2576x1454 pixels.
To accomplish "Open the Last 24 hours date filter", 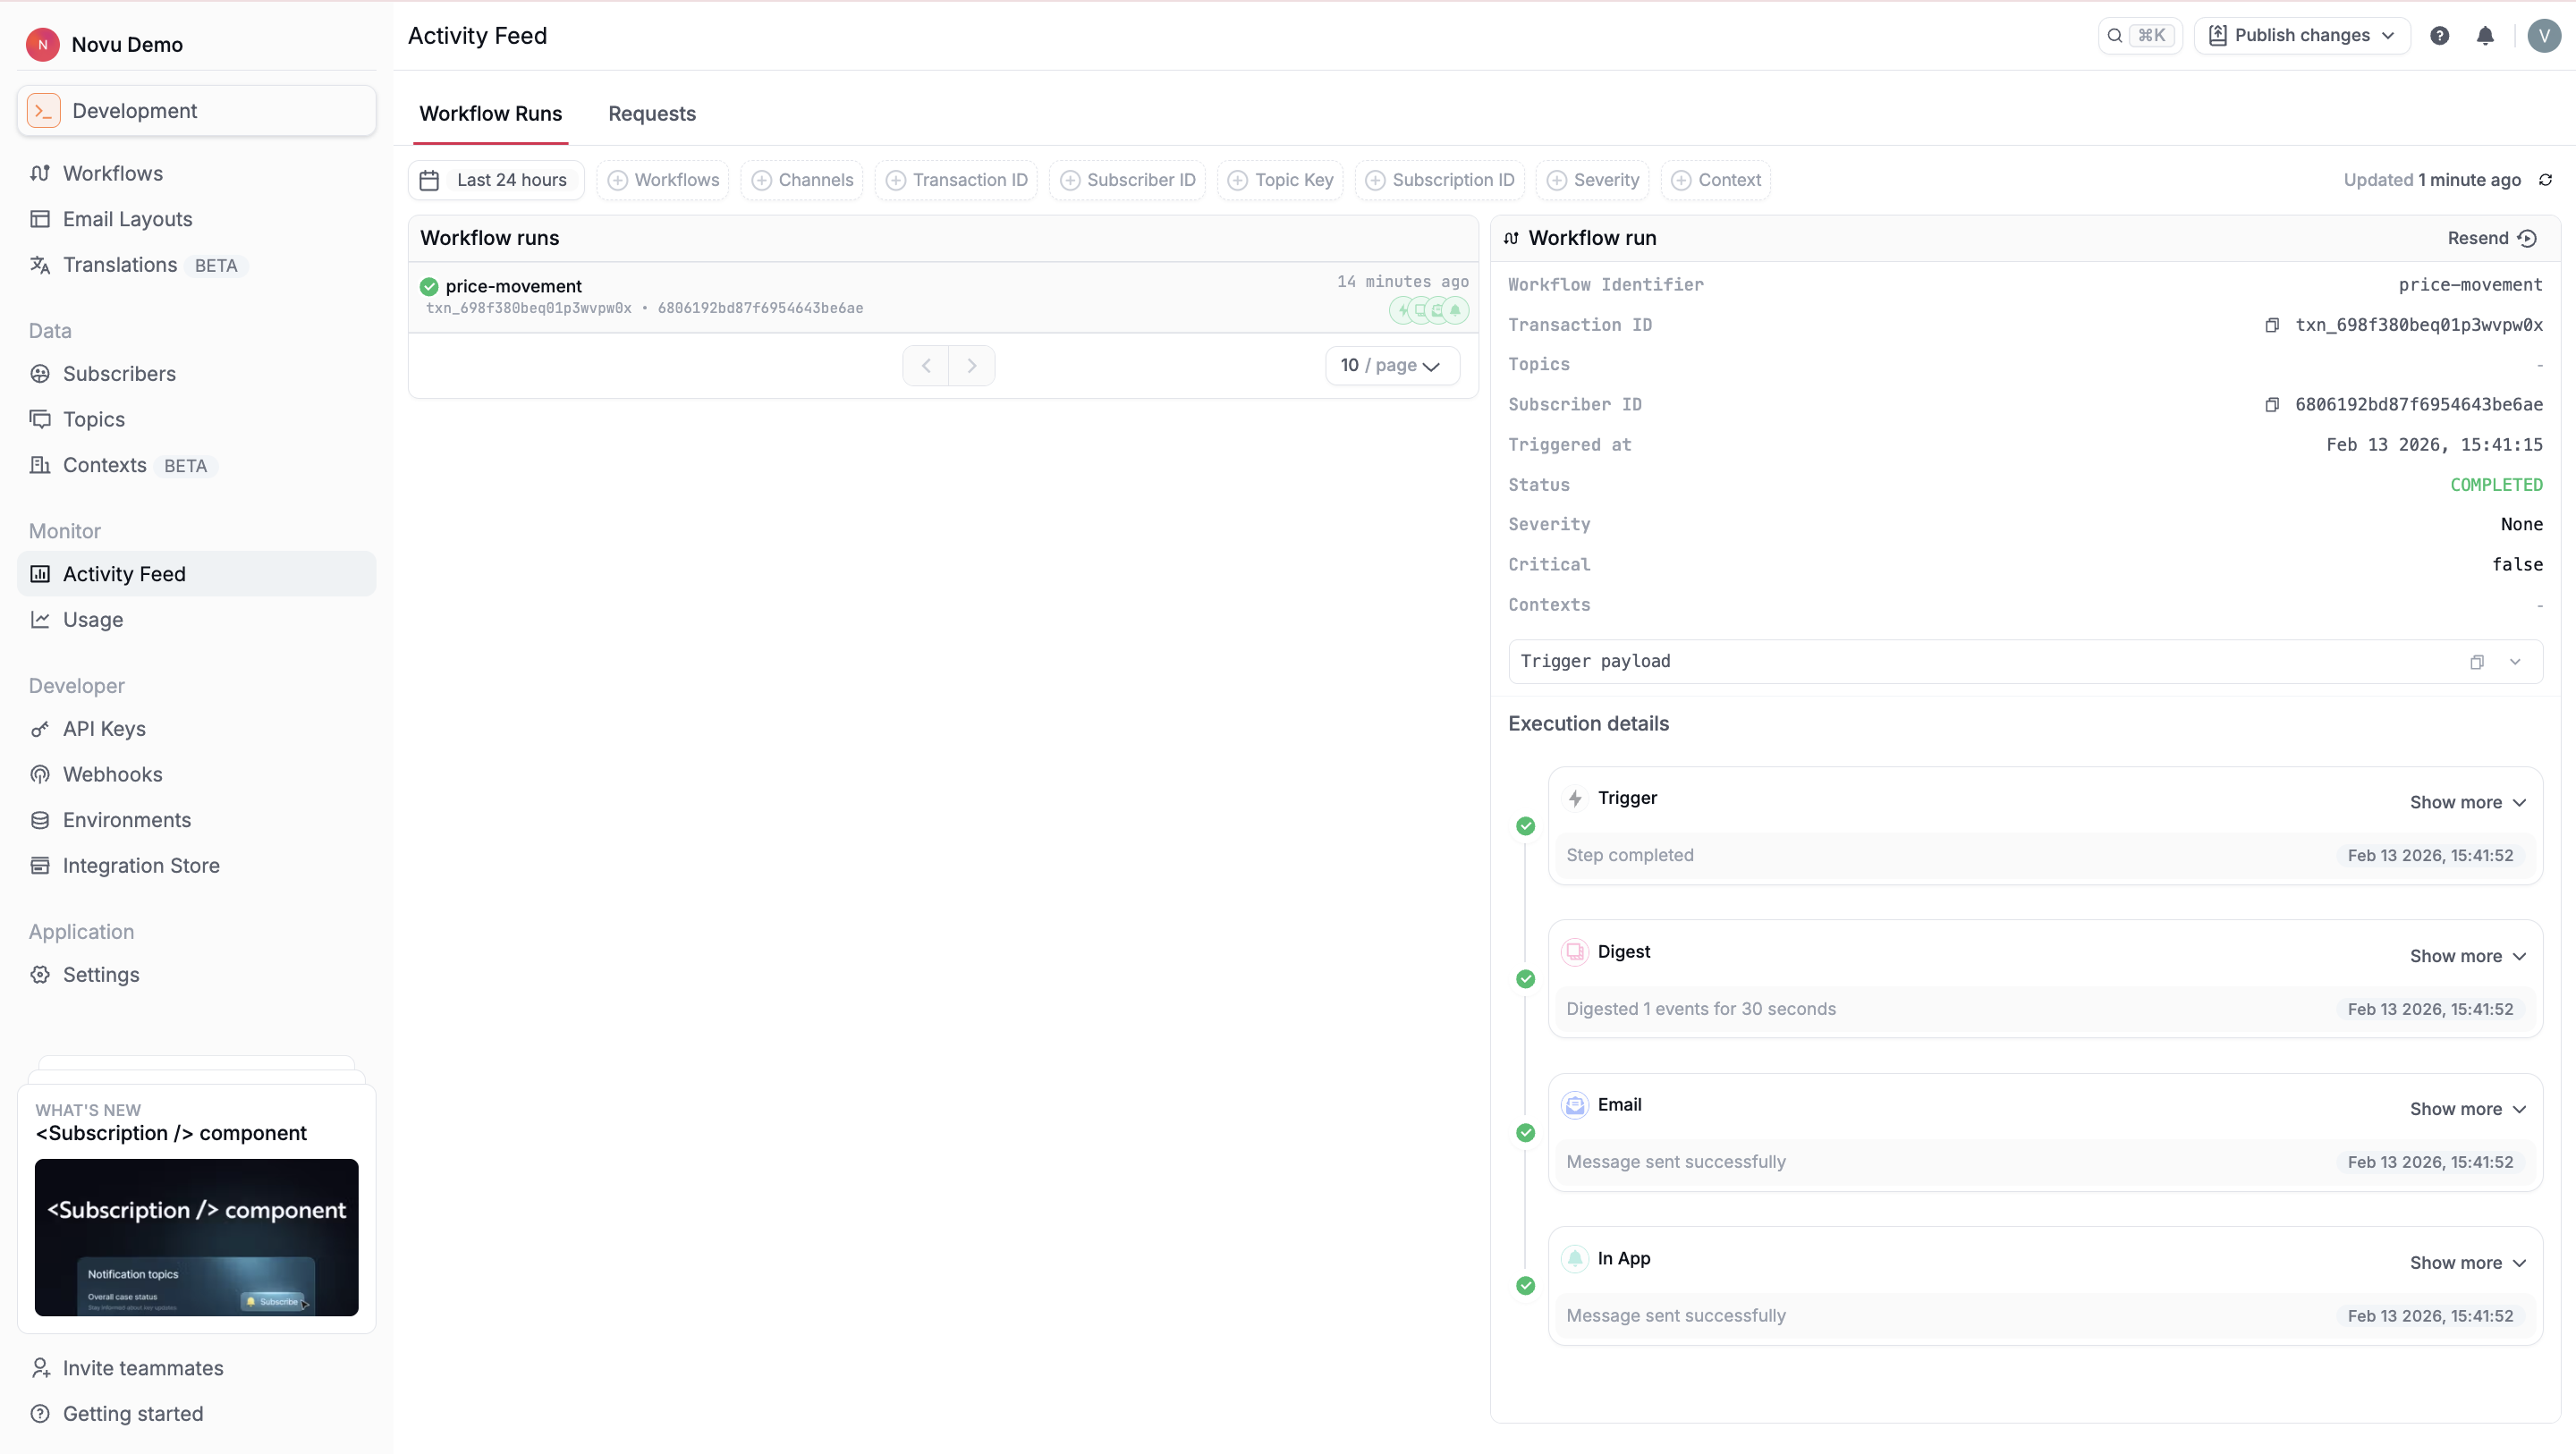I will (496, 180).
